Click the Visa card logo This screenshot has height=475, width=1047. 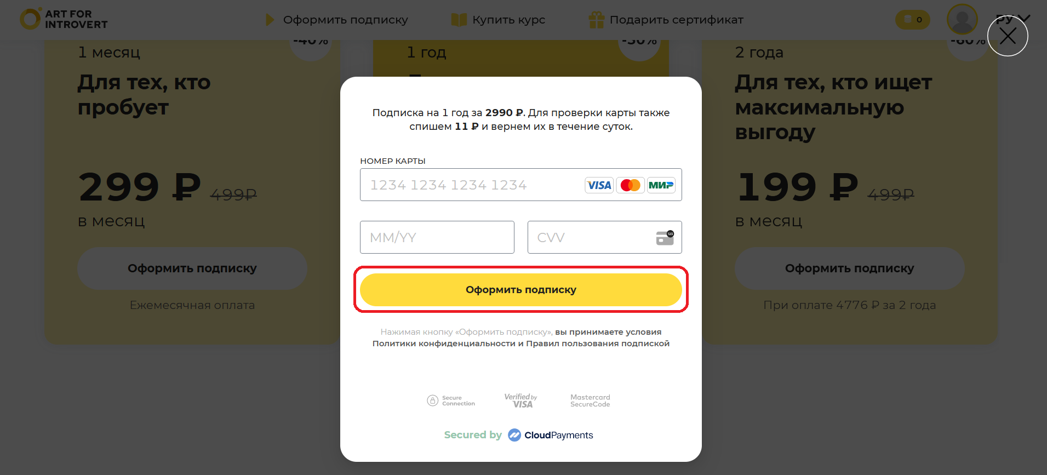click(x=599, y=185)
